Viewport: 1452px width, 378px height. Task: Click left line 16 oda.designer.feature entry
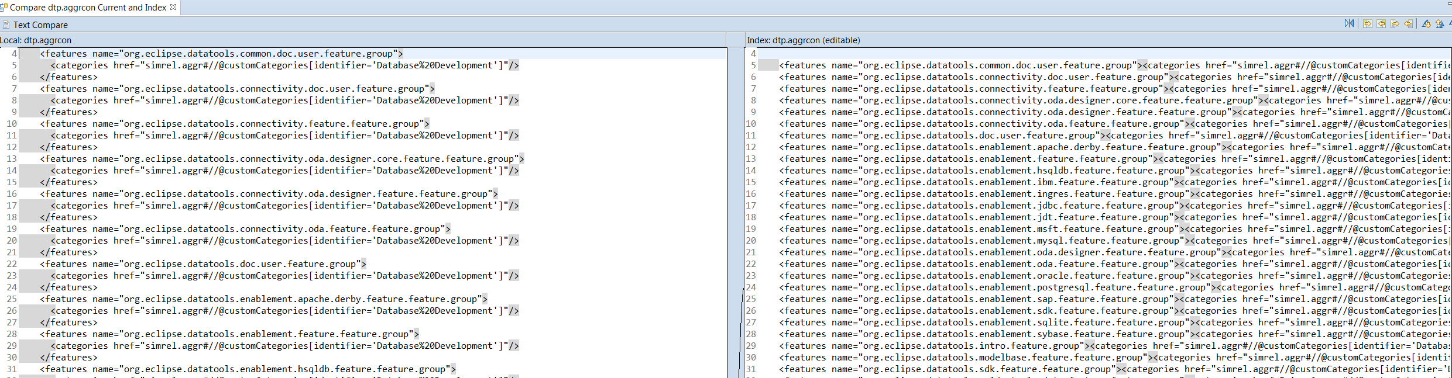(x=269, y=194)
